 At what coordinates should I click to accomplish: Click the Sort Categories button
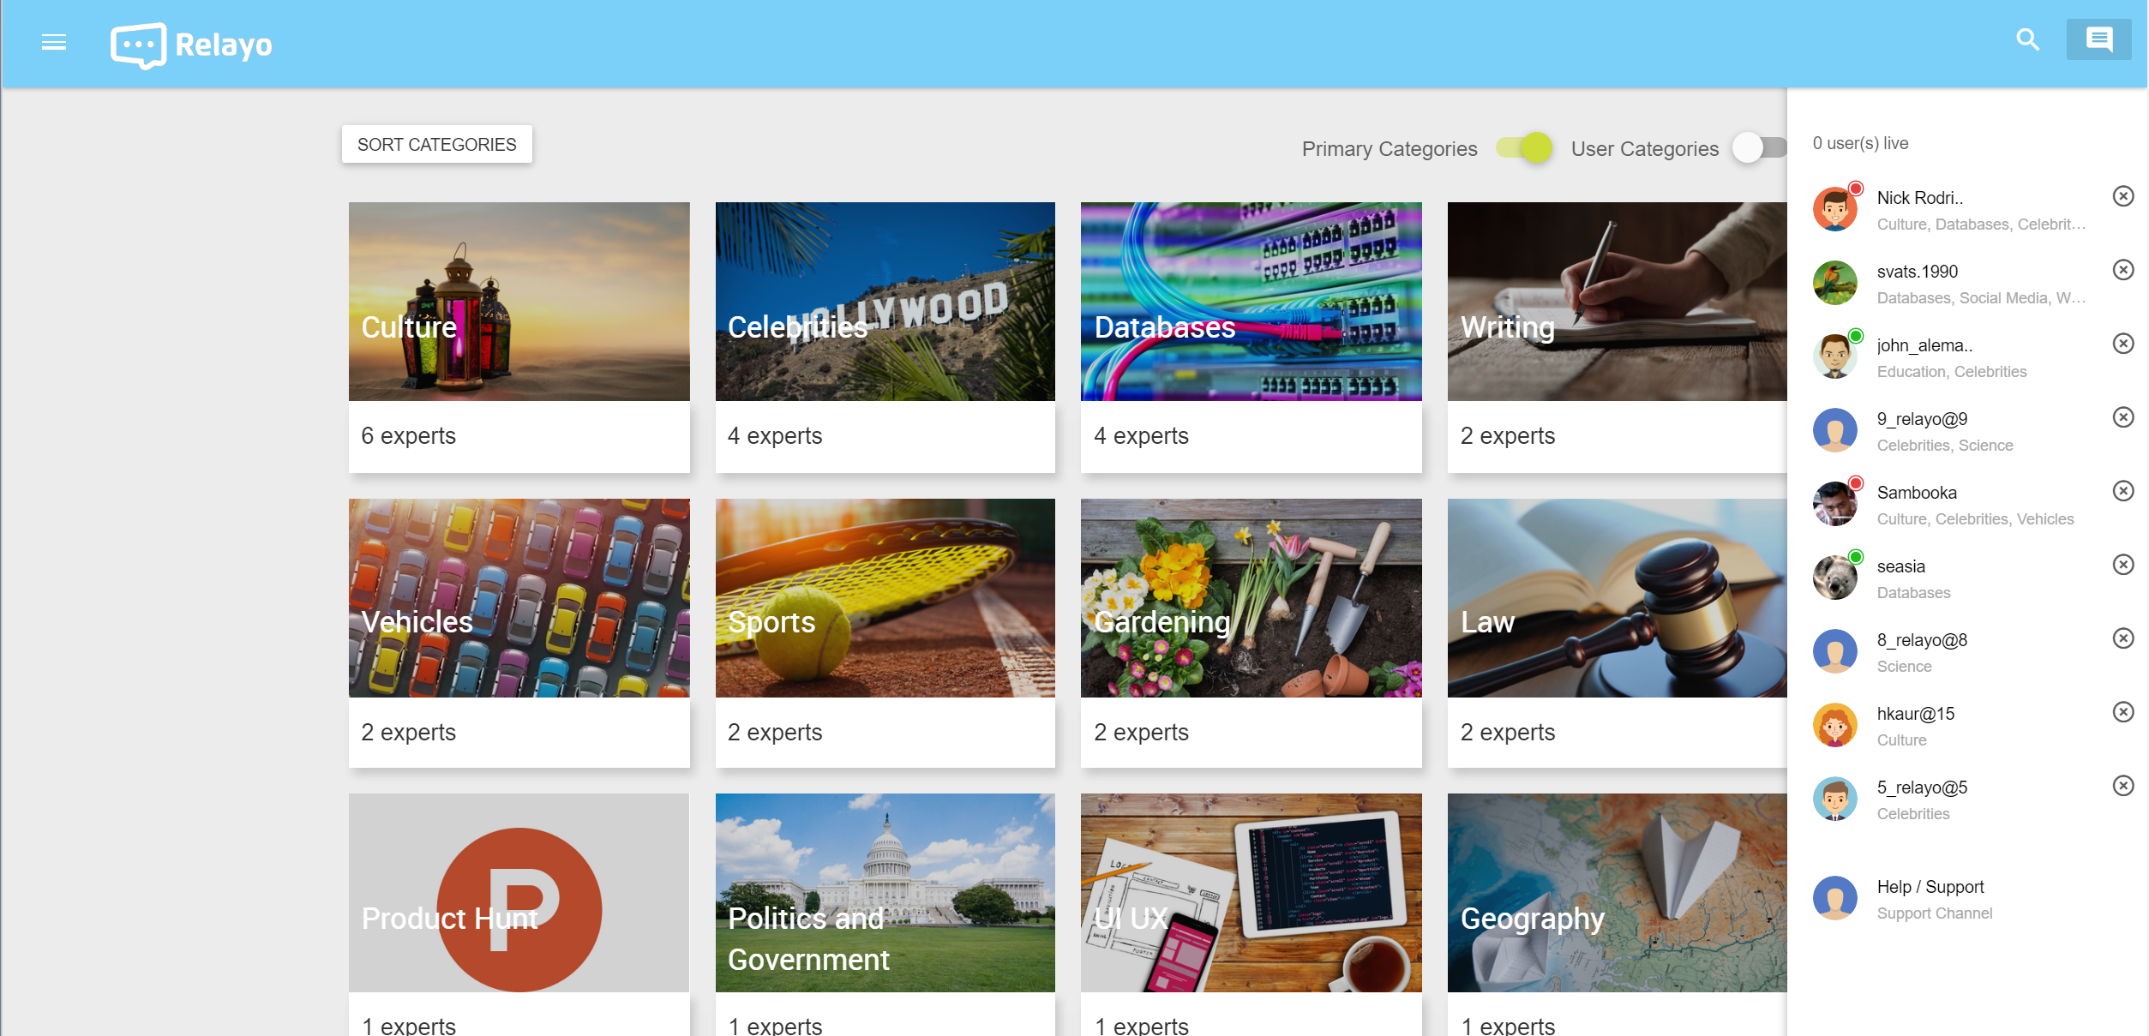click(x=436, y=144)
